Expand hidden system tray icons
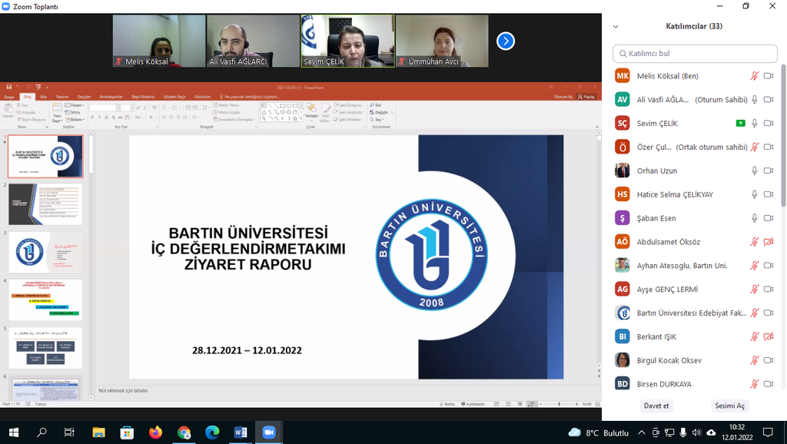 click(x=642, y=432)
